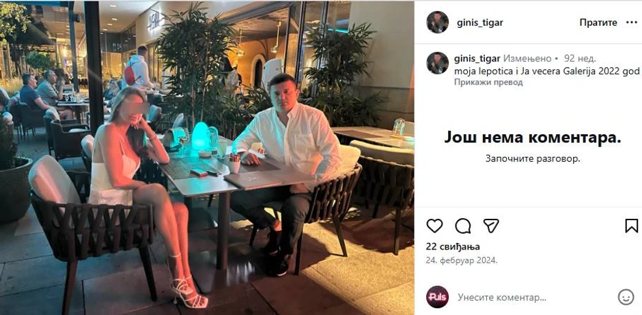This screenshot has width=642, height=315.
Task: Share the post with paper plane icon
Action: pos(491,226)
